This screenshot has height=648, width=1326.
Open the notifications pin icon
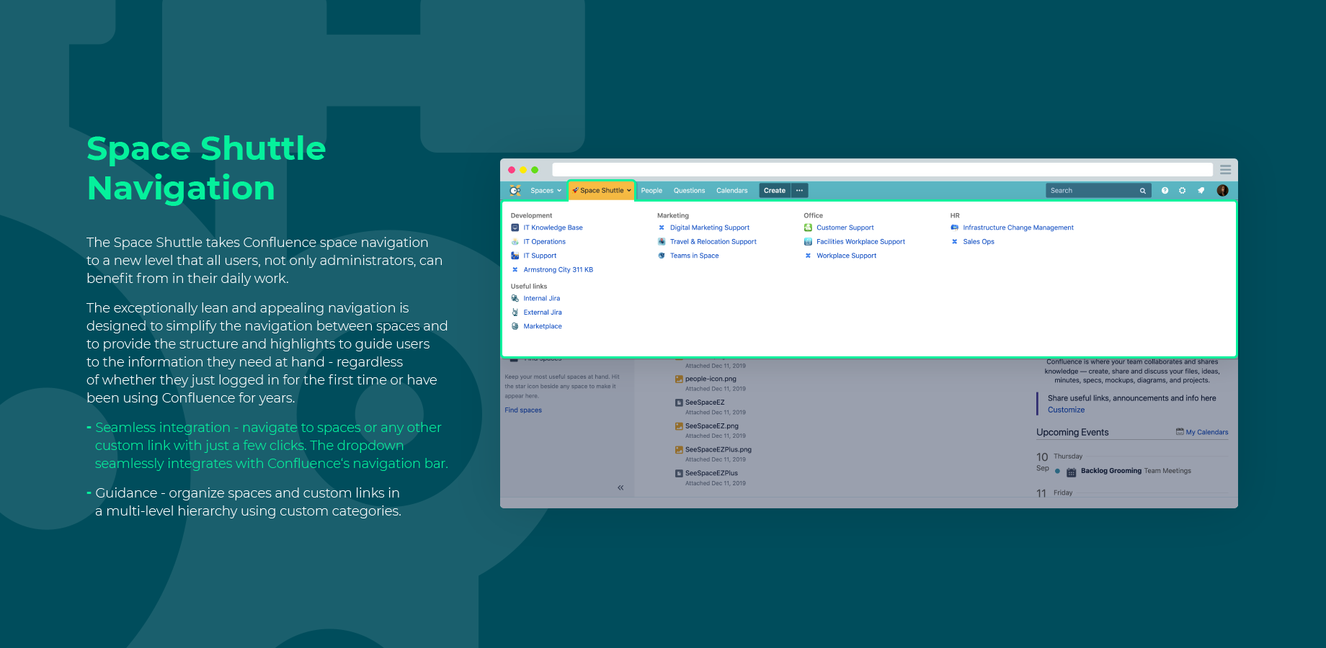tap(1201, 191)
